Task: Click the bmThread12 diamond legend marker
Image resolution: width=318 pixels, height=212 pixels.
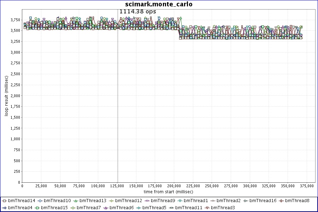Action: [112, 201]
